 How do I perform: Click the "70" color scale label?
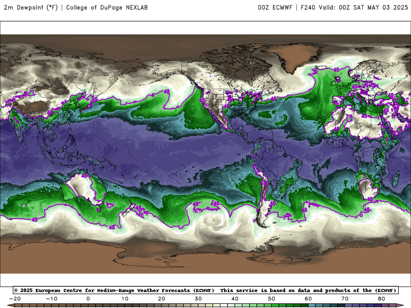tap(345, 299)
